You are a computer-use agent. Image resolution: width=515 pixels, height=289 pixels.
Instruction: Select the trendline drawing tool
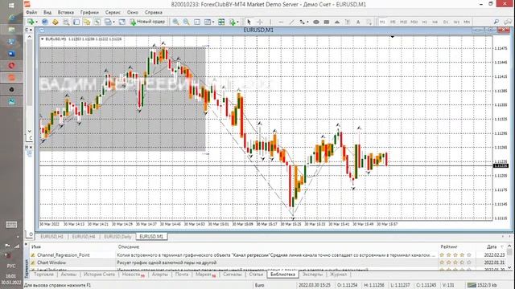coord(291,22)
